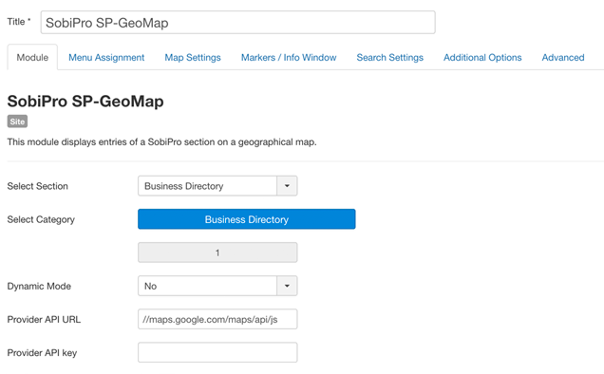This screenshot has height=374, width=604.
Task: Click the module description text
Action: pyautogui.click(x=161, y=142)
